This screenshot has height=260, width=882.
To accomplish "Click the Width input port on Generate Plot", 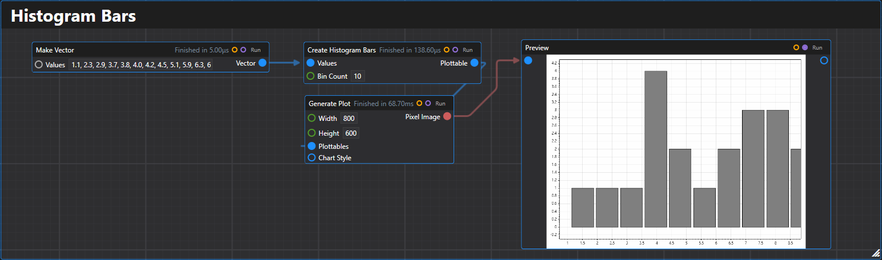I will (x=312, y=119).
